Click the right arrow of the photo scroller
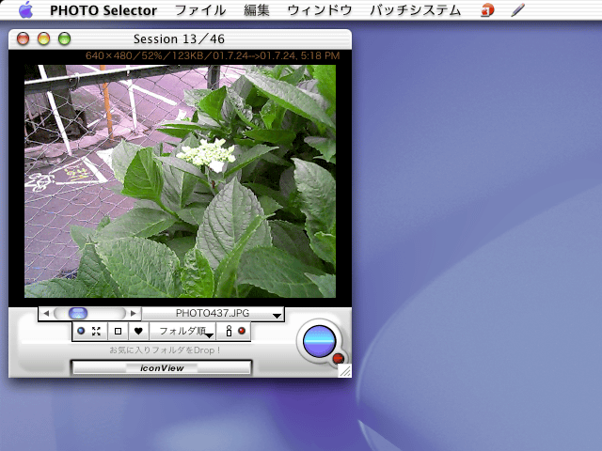The width and height of the screenshot is (602, 451). (x=134, y=313)
